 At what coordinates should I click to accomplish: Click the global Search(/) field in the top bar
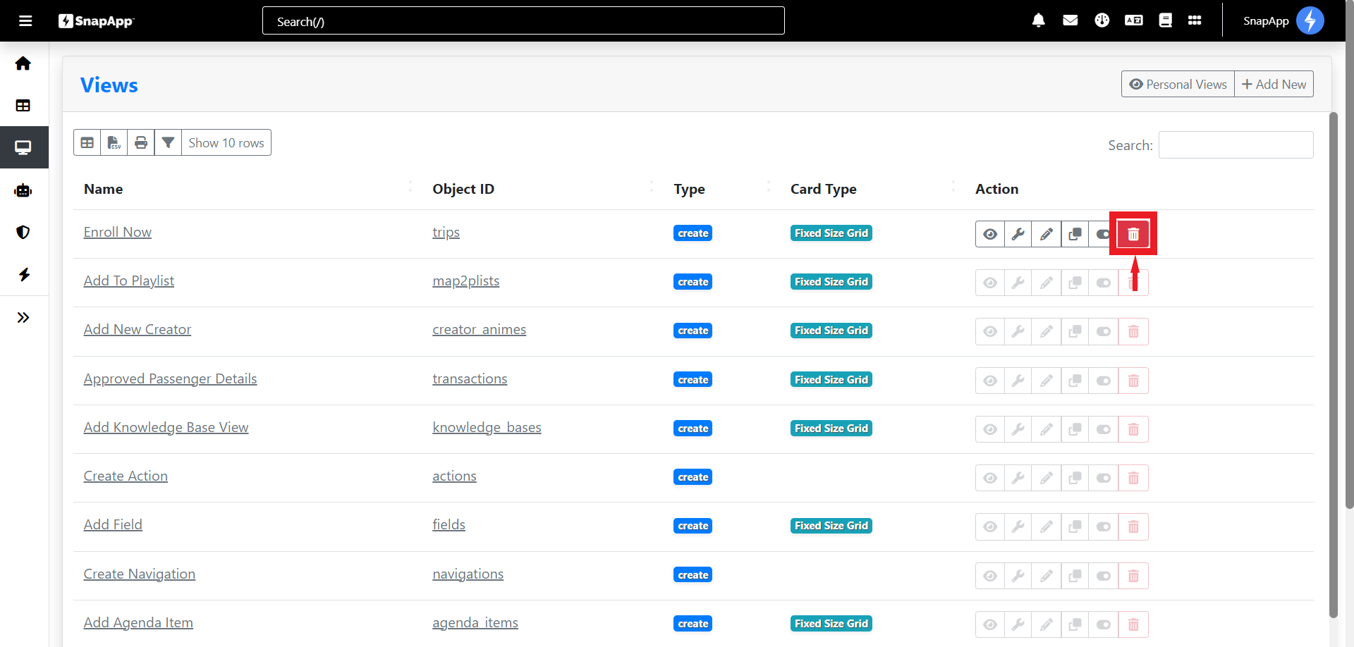pos(523,20)
